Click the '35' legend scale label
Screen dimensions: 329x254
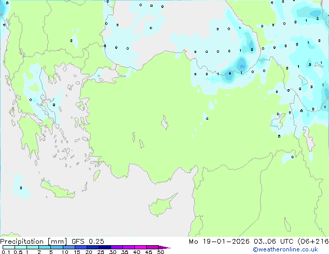pyautogui.click(x=125, y=252)
